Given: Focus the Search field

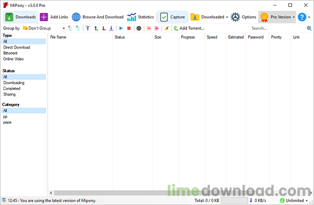Looking at the screenshot, I should click(278, 28).
